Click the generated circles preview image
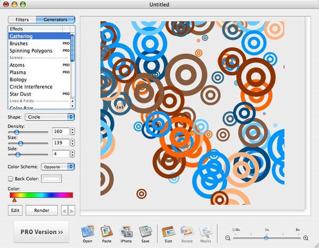319x248 pixels. 193,113
